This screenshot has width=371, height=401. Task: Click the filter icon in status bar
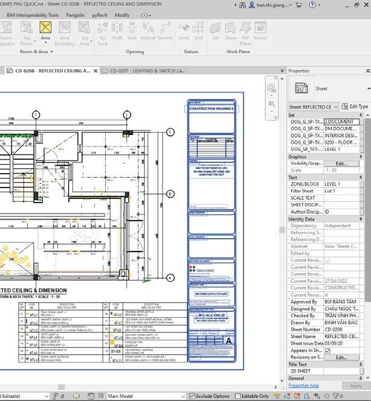[336, 396]
